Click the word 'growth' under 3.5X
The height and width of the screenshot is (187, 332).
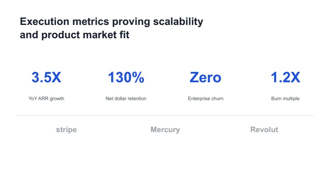pos(57,99)
